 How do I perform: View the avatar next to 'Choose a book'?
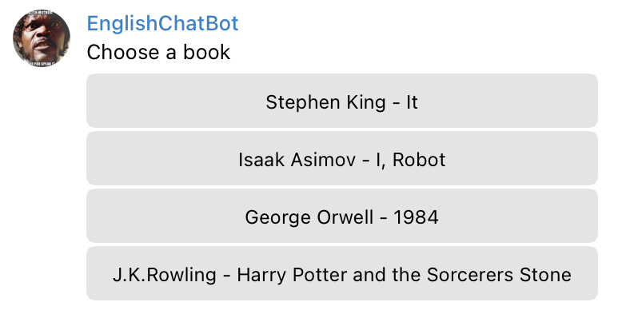point(42,38)
